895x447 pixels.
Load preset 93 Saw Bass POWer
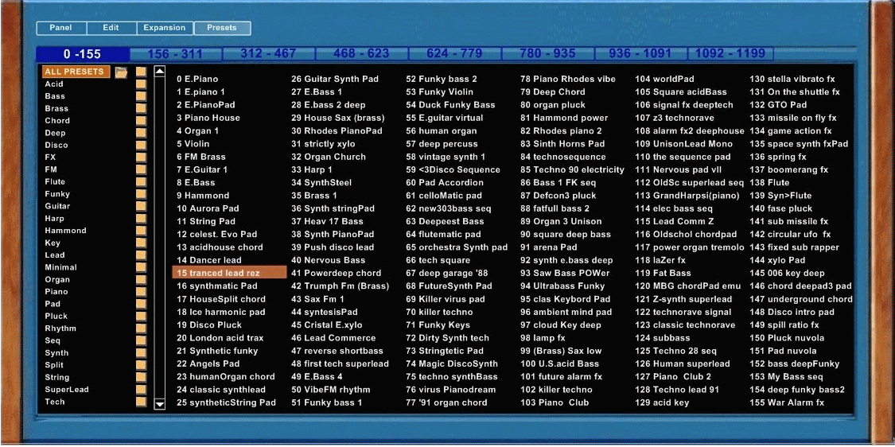(x=565, y=274)
